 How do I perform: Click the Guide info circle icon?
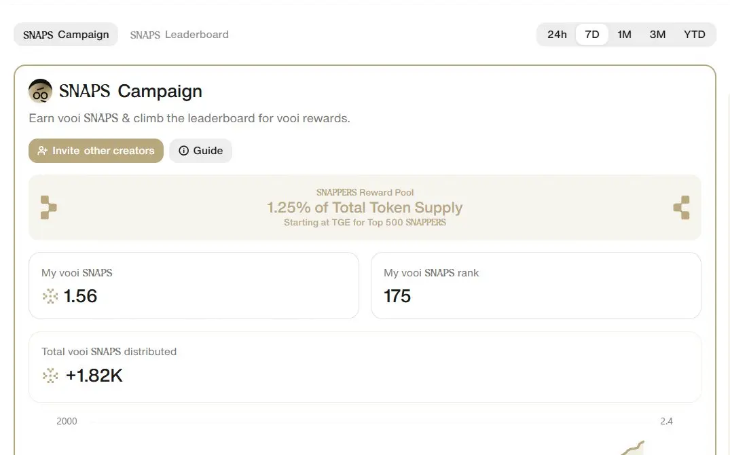[x=184, y=151]
